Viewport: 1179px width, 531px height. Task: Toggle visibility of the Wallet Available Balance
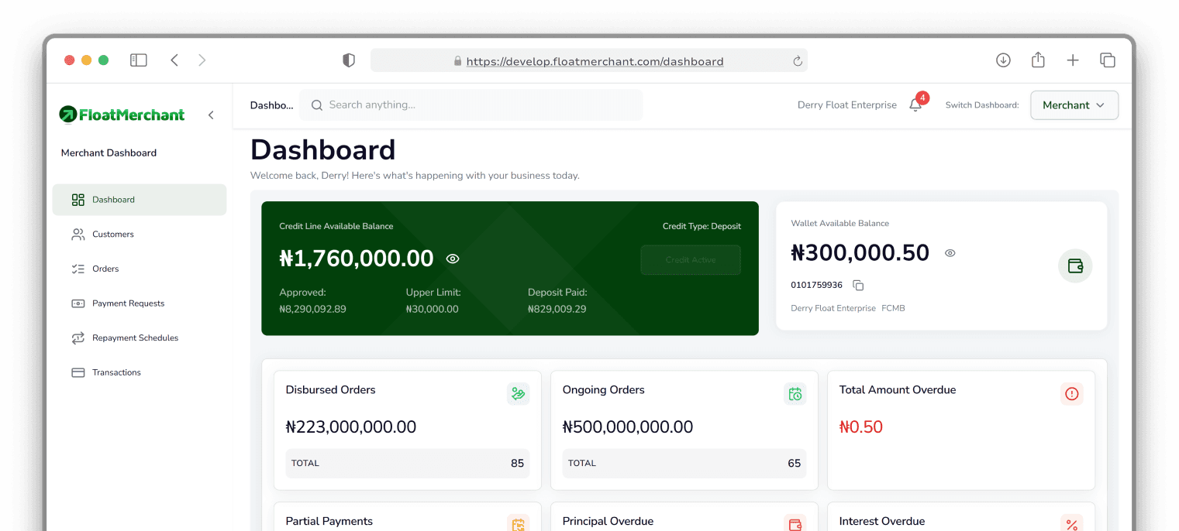[x=950, y=252]
